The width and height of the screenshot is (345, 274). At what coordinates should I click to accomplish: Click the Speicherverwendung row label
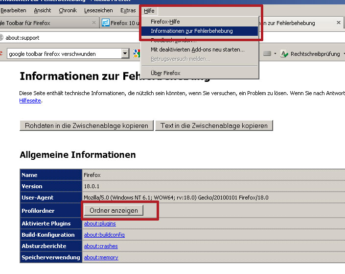coord(50,257)
